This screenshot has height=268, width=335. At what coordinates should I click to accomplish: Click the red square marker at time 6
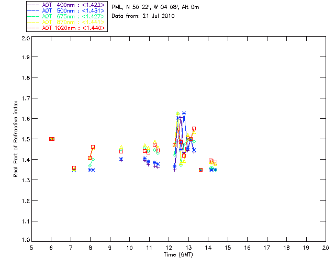(x=52, y=139)
